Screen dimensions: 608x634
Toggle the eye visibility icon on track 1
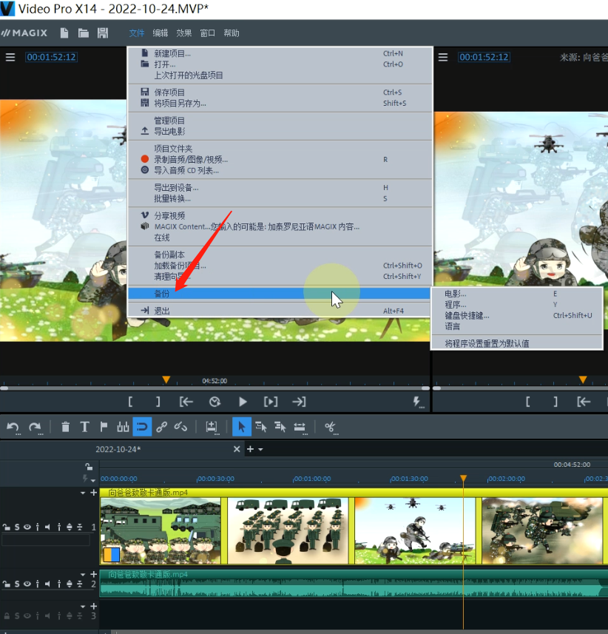pos(27,527)
